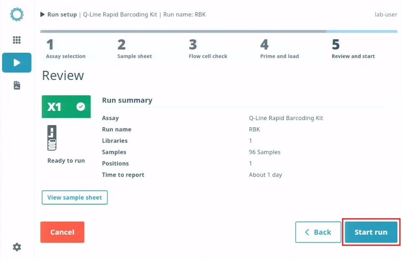Screen dimensions: 402x259
Task: Click the 'Ready to run' status text
Action: 66,161
